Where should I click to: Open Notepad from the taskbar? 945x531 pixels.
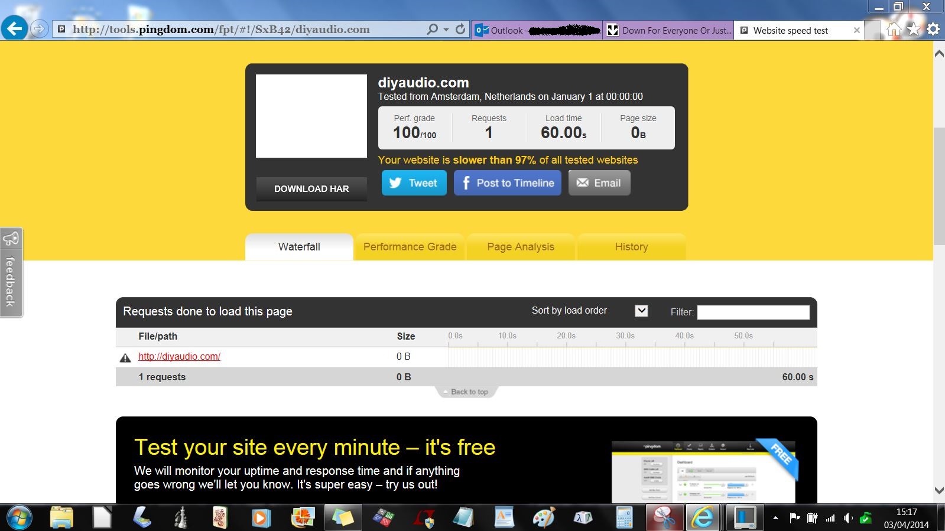pyautogui.click(x=463, y=518)
